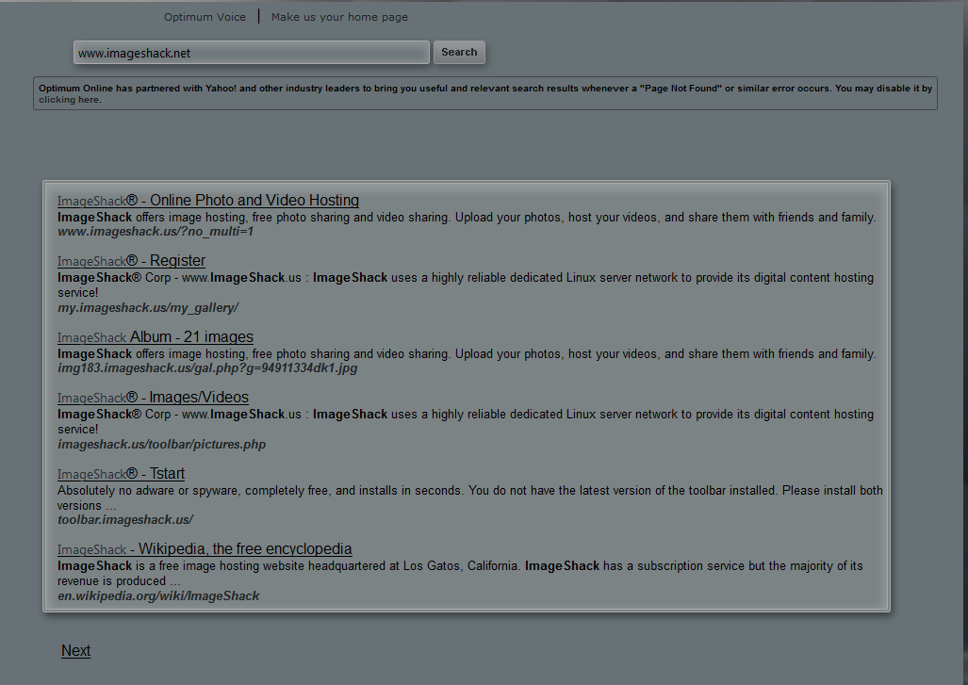Open the ImageShack Images/Videos result
The height and width of the screenshot is (685, 968).
point(153,398)
